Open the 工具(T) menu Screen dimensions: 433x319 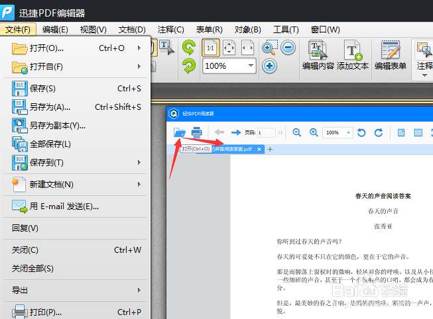(x=286, y=30)
